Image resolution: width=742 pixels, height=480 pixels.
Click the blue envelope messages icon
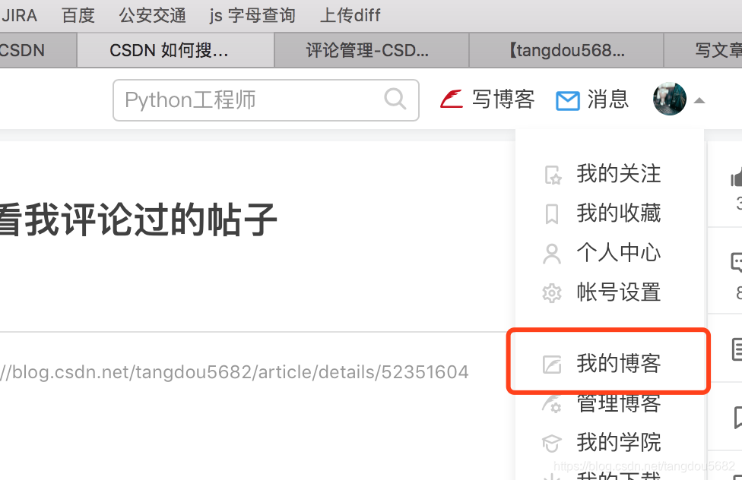567,101
